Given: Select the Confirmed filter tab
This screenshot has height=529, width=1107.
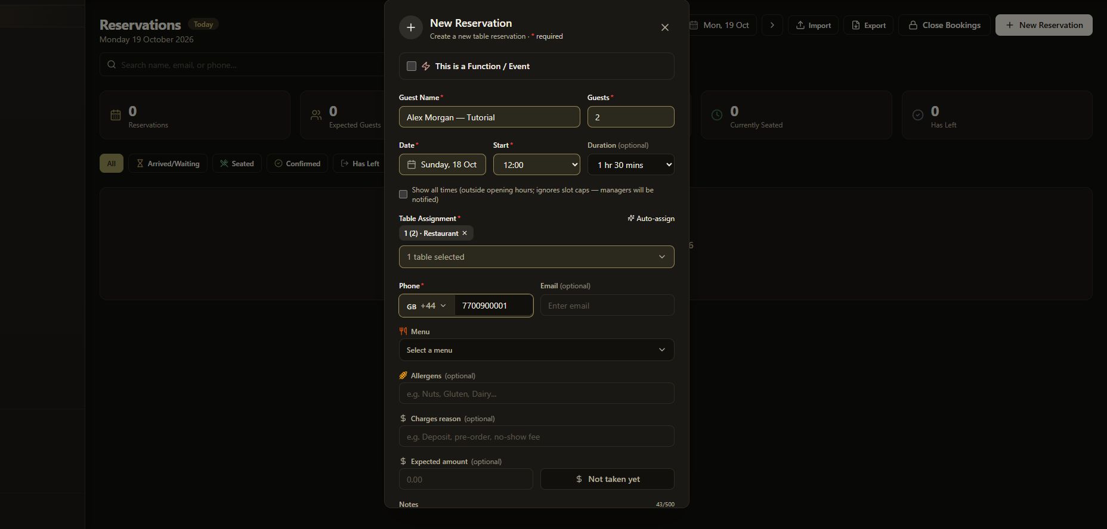Looking at the screenshot, I should click(297, 163).
